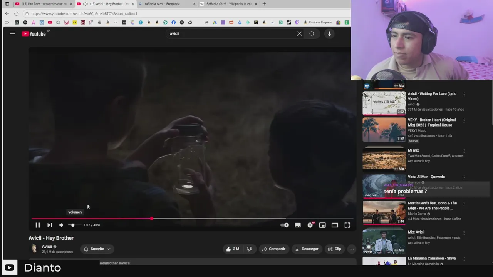
Task: Select the Avicii - Hey Brother tab
Action: [106, 4]
